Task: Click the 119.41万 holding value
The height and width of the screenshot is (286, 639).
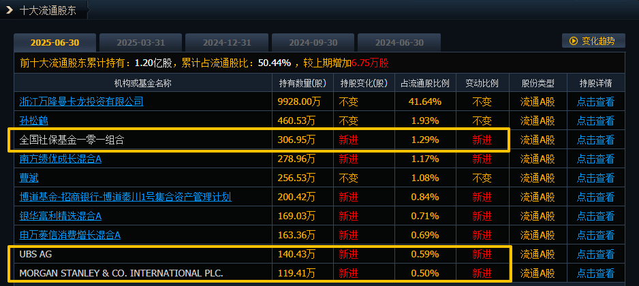Action: tap(296, 273)
